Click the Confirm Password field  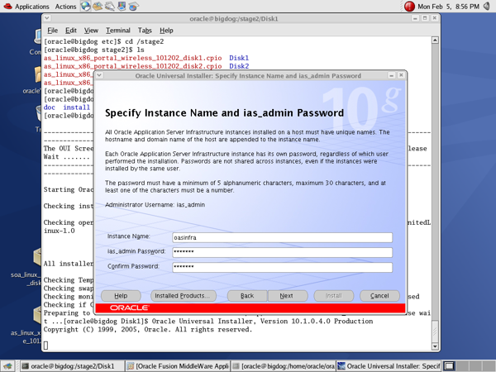pyautogui.click(x=282, y=267)
